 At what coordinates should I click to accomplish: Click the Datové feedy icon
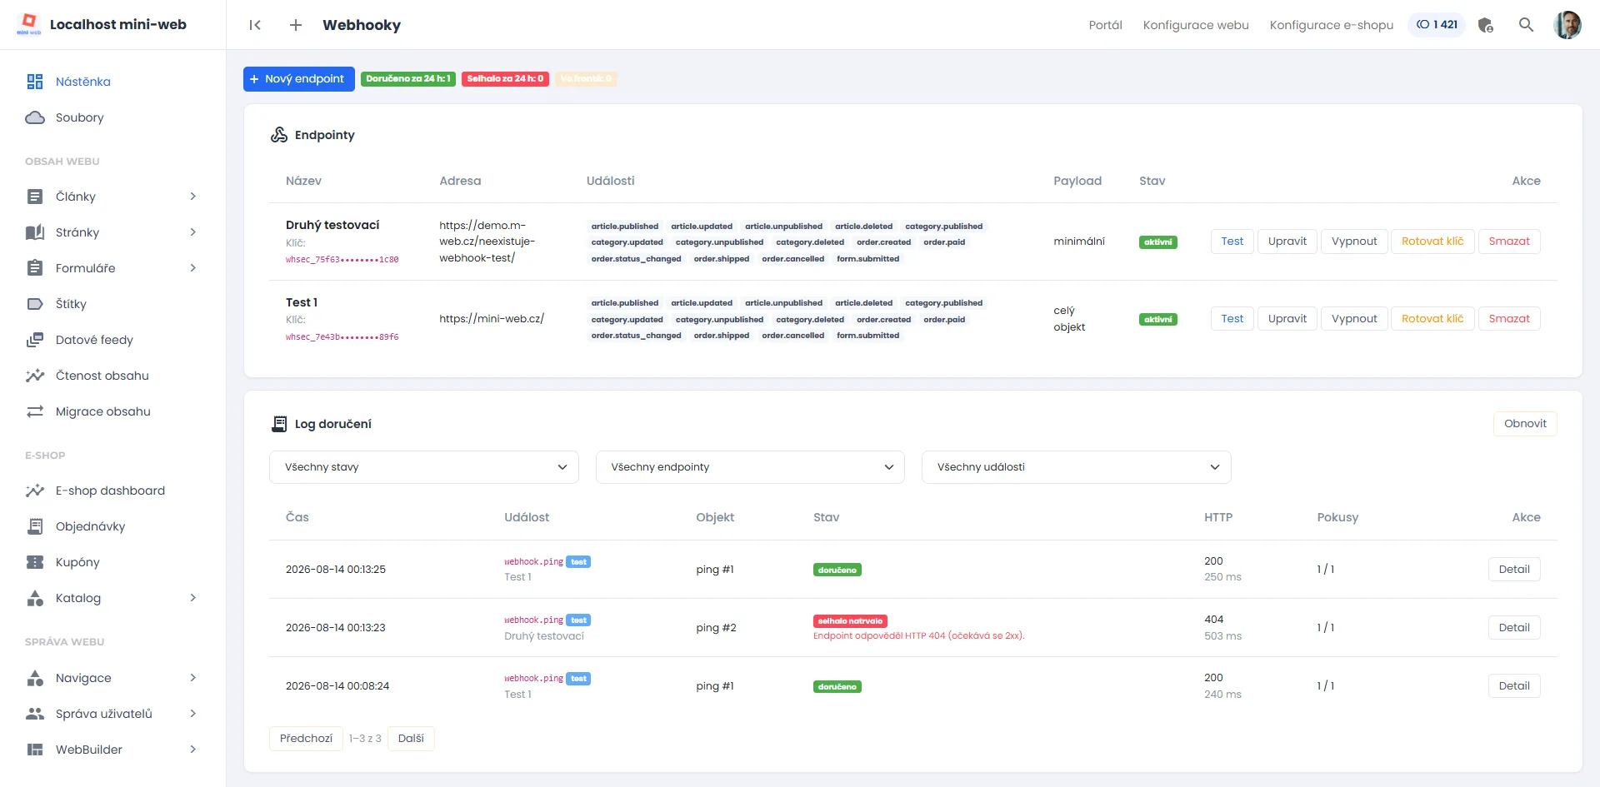click(35, 340)
